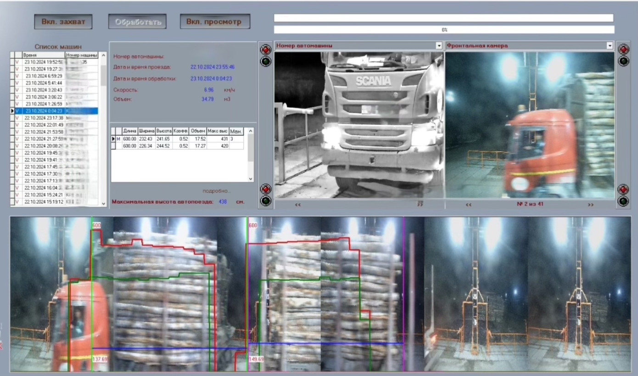Image resolution: width=638 pixels, height=376 pixels.
Task: Click the red lamp at bottom-left of the Scania camera view
Action: [266, 189]
